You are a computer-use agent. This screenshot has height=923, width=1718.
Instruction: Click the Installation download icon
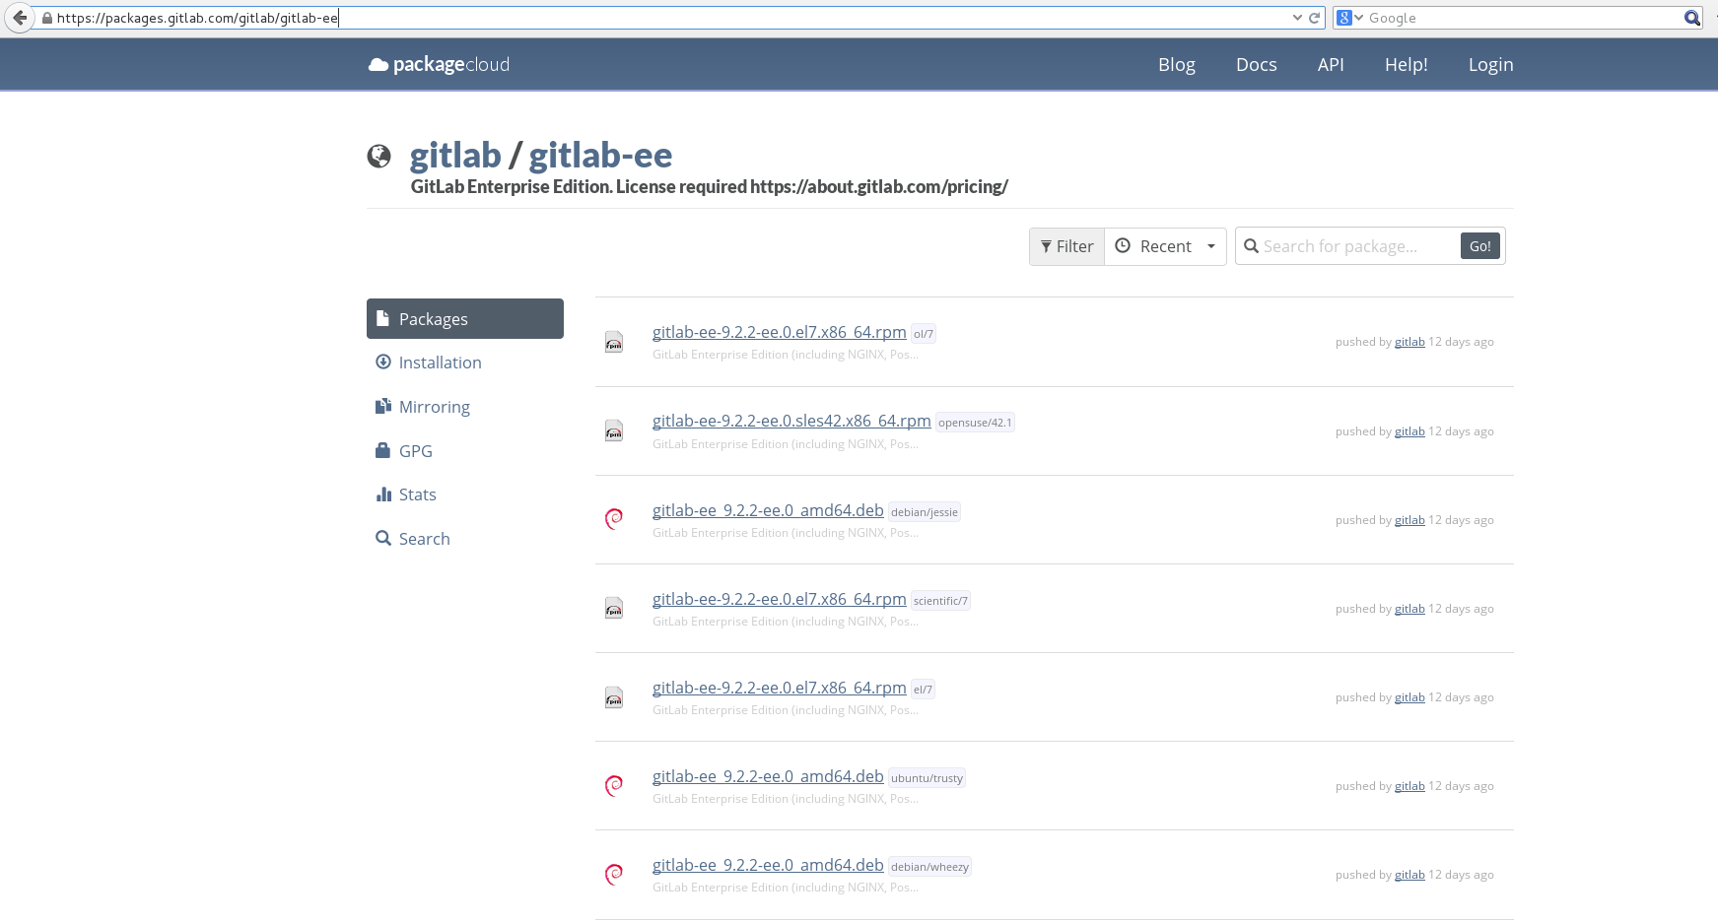(x=383, y=362)
